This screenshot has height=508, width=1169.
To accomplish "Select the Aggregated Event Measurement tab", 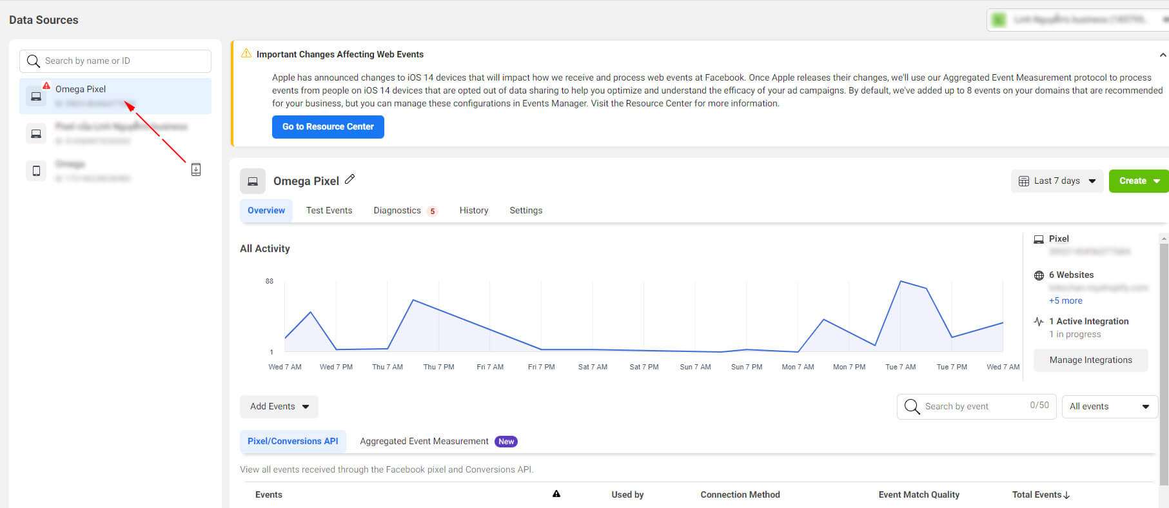I will coord(438,442).
